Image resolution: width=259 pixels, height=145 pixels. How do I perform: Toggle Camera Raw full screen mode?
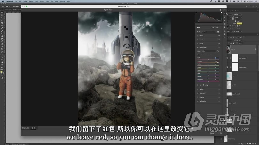click(224, 10)
